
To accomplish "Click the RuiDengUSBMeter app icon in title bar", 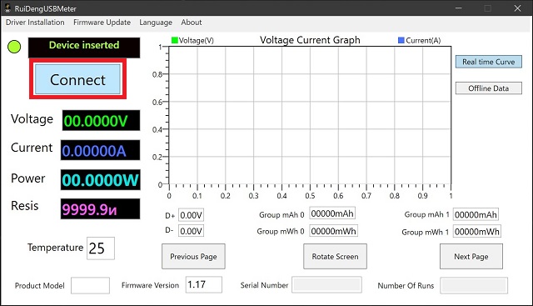I will 7,8.
